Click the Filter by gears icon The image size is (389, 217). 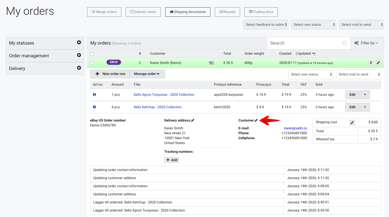point(356,43)
